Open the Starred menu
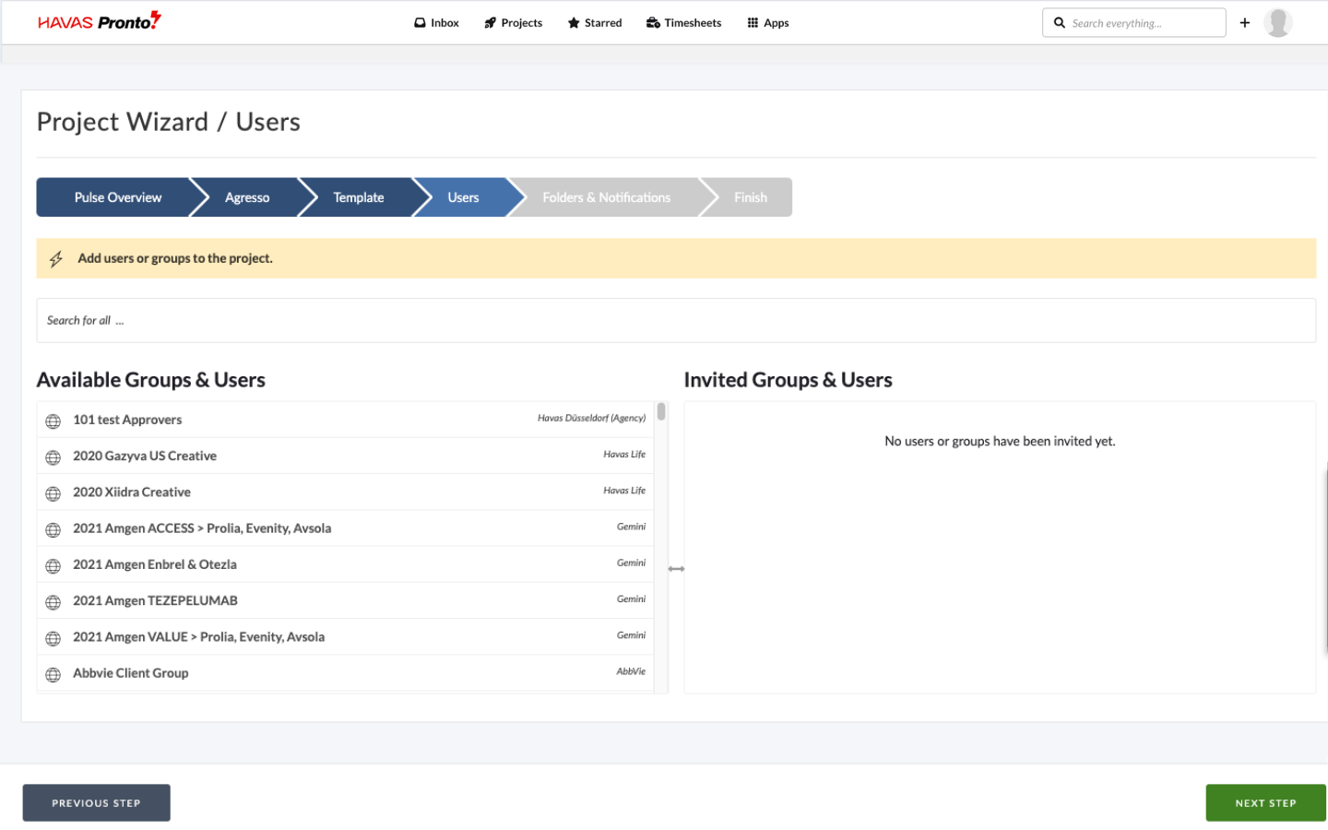 point(595,23)
